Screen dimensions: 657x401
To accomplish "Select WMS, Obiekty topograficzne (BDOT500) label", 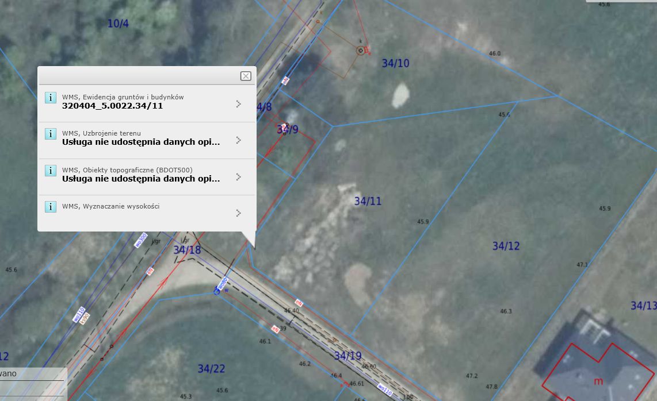I will [127, 170].
